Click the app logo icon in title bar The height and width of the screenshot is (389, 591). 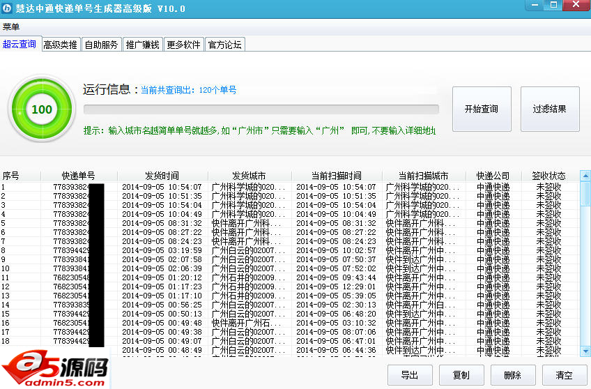pyautogui.click(x=7, y=8)
